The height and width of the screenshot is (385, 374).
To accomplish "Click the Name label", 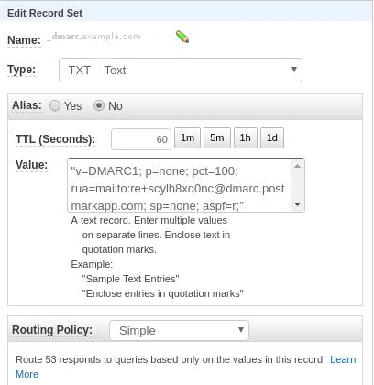I will [24, 40].
